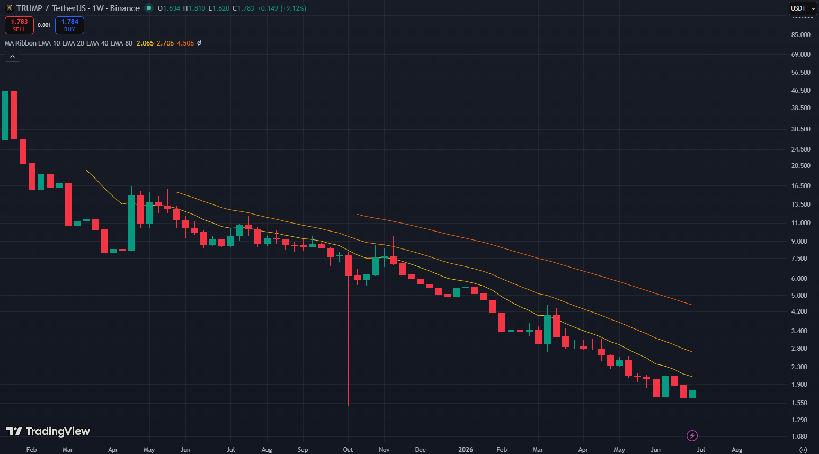Click the ∅ empty value symbol
The width and height of the screenshot is (819, 454).
pyautogui.click(x=199, y=43)
